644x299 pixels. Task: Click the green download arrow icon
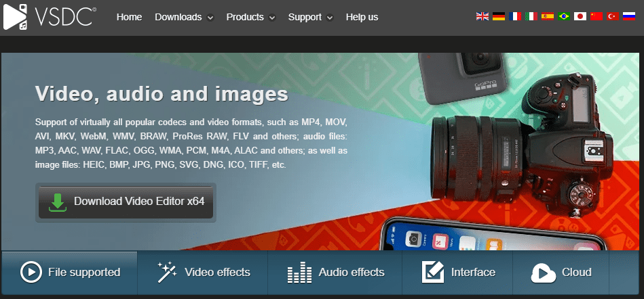pyautogui.click(x=58, y=202)
